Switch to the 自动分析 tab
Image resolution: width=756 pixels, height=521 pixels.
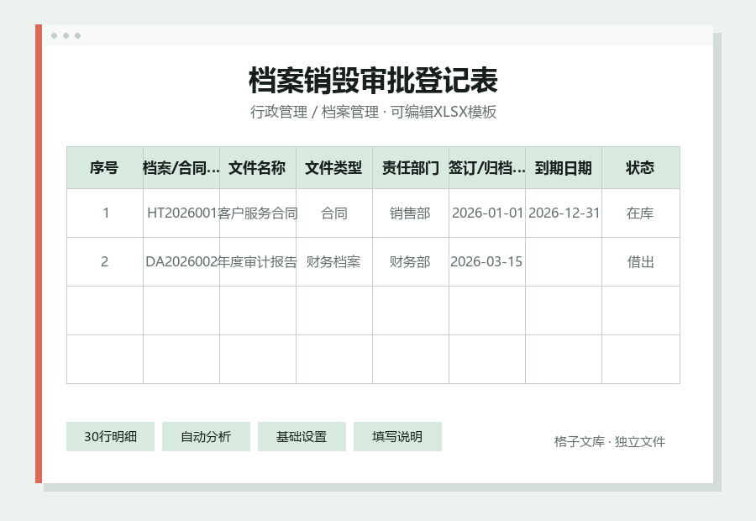click(x=206, y=437)
